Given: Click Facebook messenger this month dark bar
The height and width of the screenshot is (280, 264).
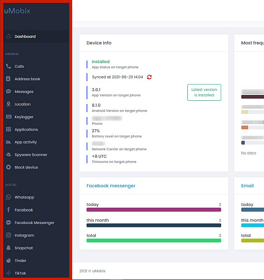Looking at the screenshot, I should [x=154, y=225].
